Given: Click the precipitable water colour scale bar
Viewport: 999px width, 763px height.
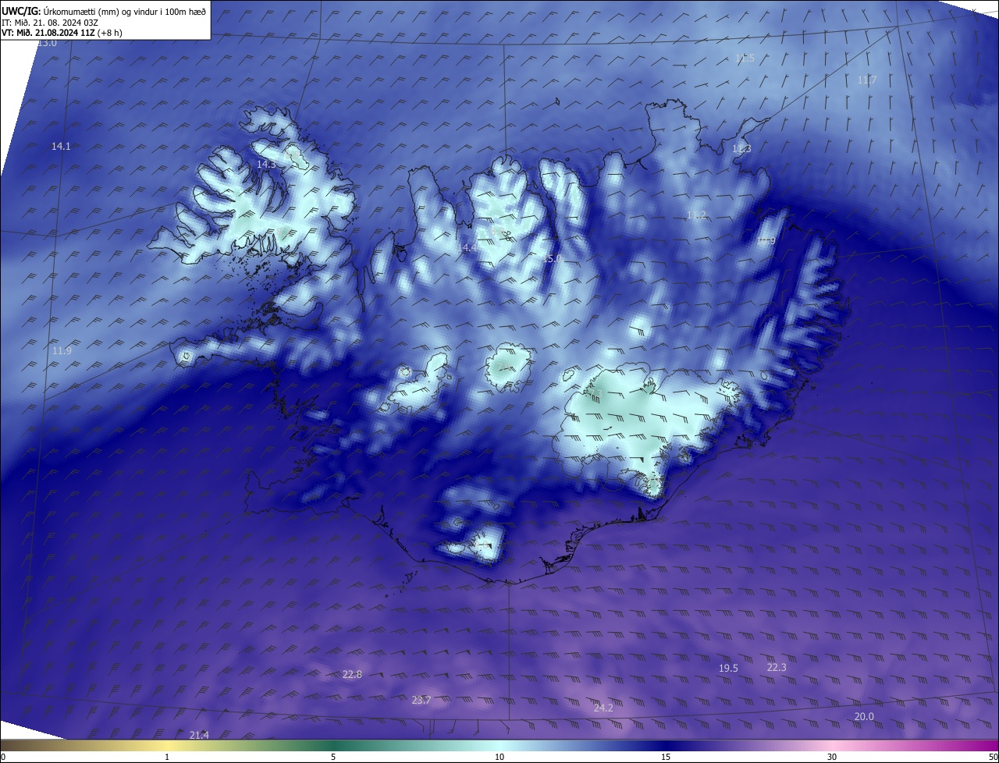Looking at the screenshot, I should tap(499, 745).
